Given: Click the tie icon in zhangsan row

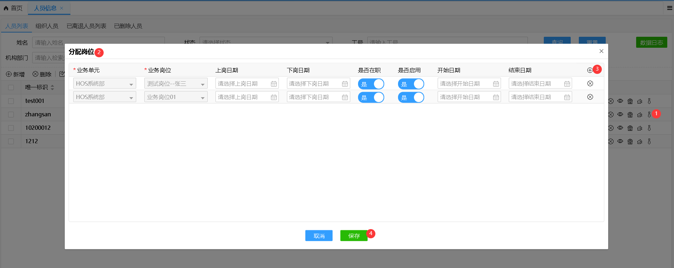Looking at the screenshot, I should pos(649,115).
